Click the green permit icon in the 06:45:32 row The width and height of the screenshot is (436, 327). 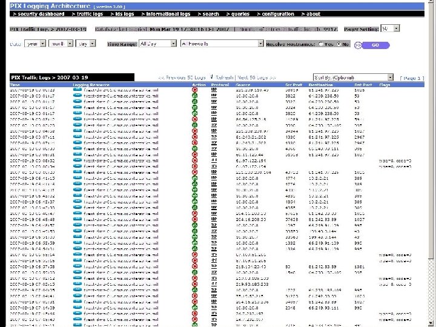coord(194,196)
